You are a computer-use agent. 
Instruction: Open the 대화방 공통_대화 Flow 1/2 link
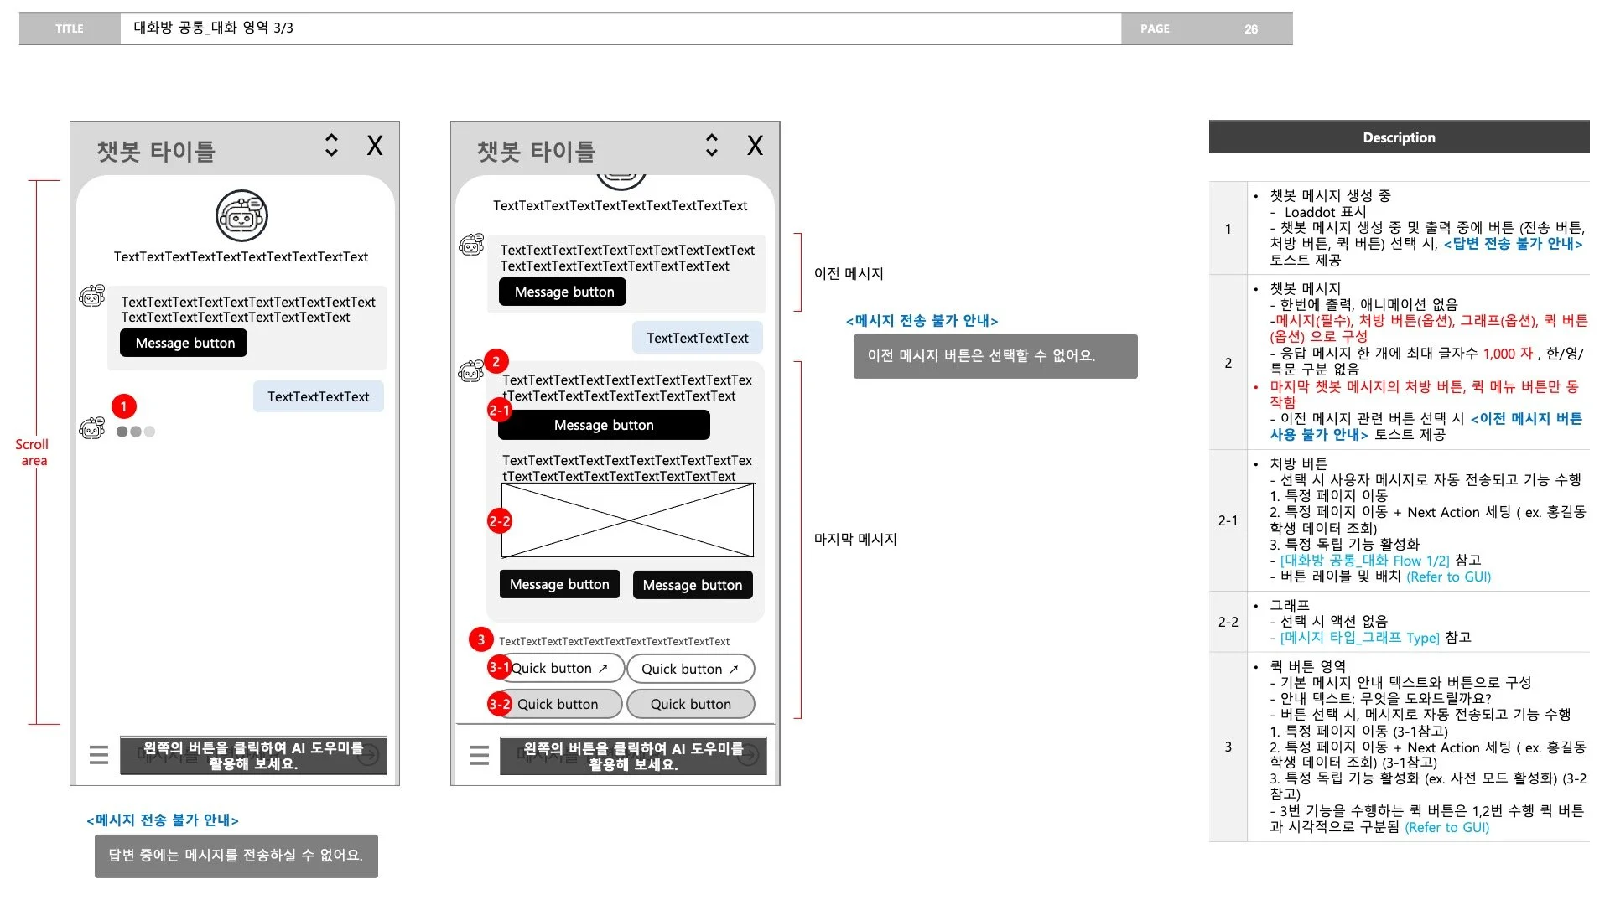tap(1364, 561)
